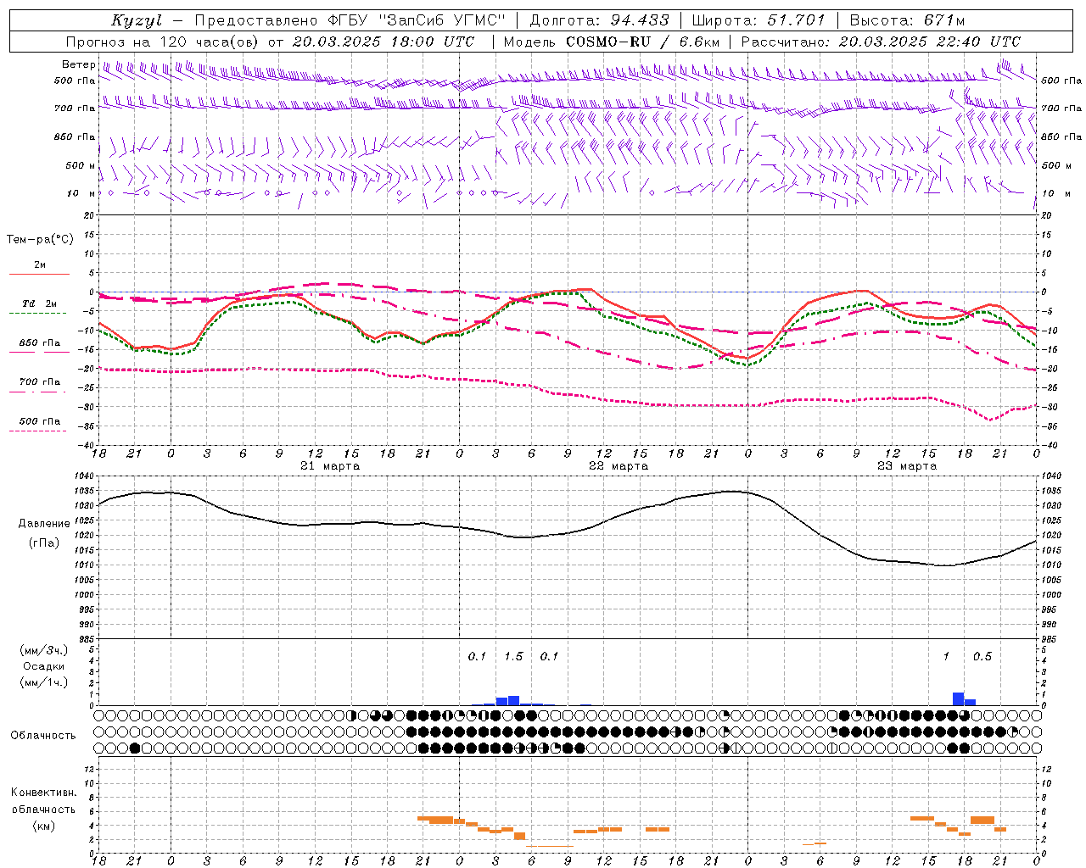The width and height of the screenshot is (1086, 868).
Task: Click the "10 м" label left of wind barbs
Action: pos(81,193)
